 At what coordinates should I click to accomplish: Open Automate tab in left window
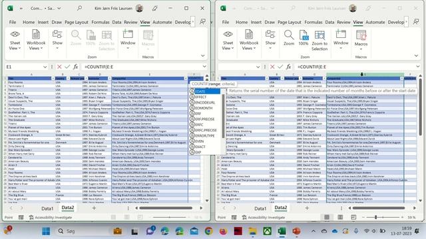pyautogui.click(x=162, y=22)
